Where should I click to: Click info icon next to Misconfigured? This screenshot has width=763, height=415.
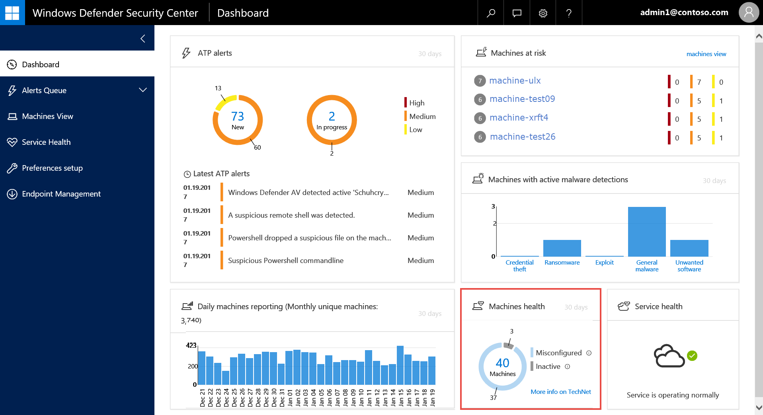[x=589, y=353]
